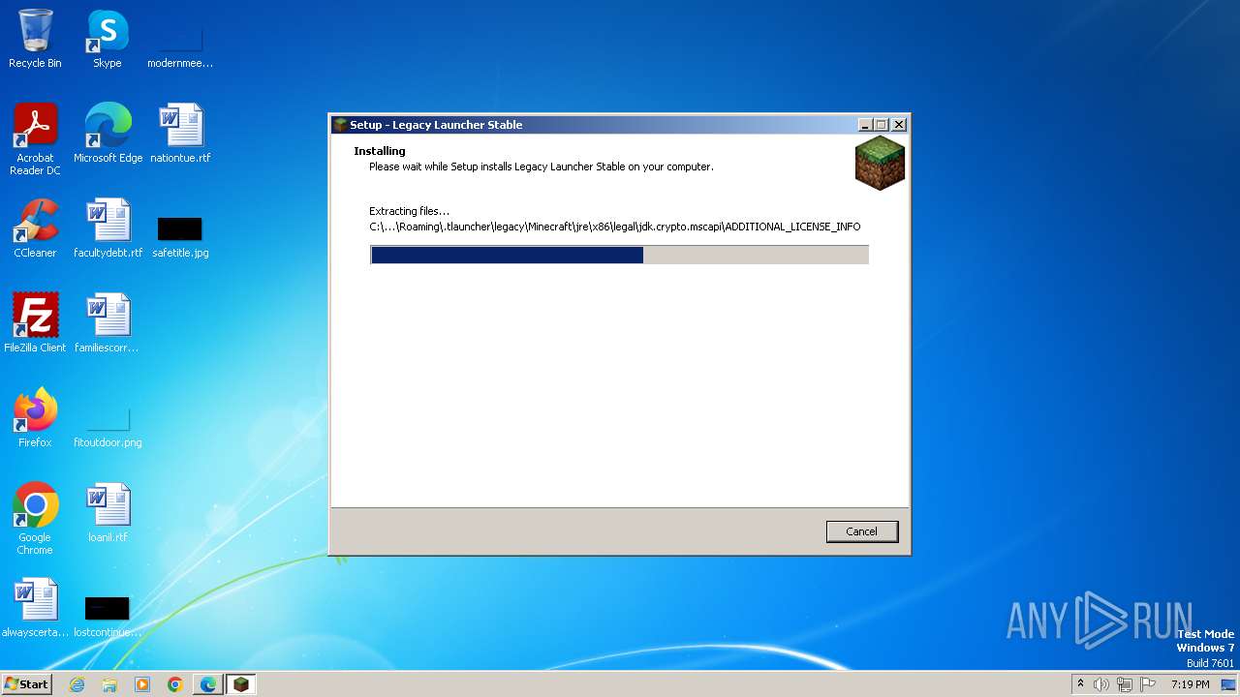Image resolution: width=1240 pixels, height=697 pixels.
Task: Select the FileZilla Client shortcut
Action: (x=35, y=323)
